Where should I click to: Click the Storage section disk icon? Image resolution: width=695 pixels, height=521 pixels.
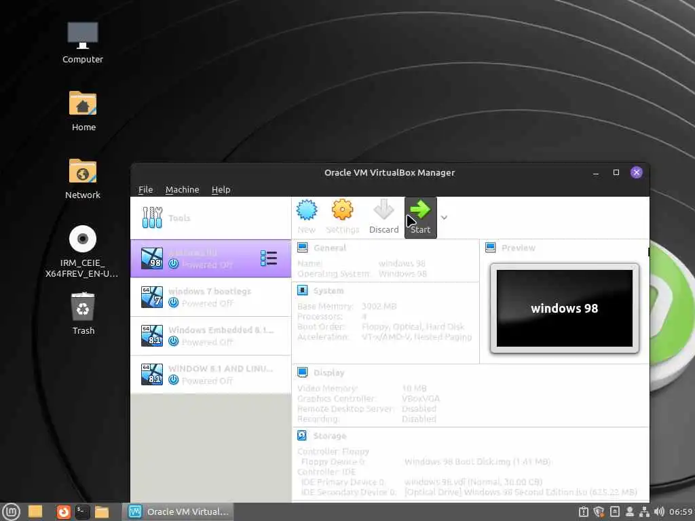pyautogui.click(x=302, y=436)
